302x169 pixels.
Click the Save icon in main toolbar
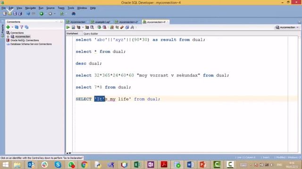(x=15, y=14)
